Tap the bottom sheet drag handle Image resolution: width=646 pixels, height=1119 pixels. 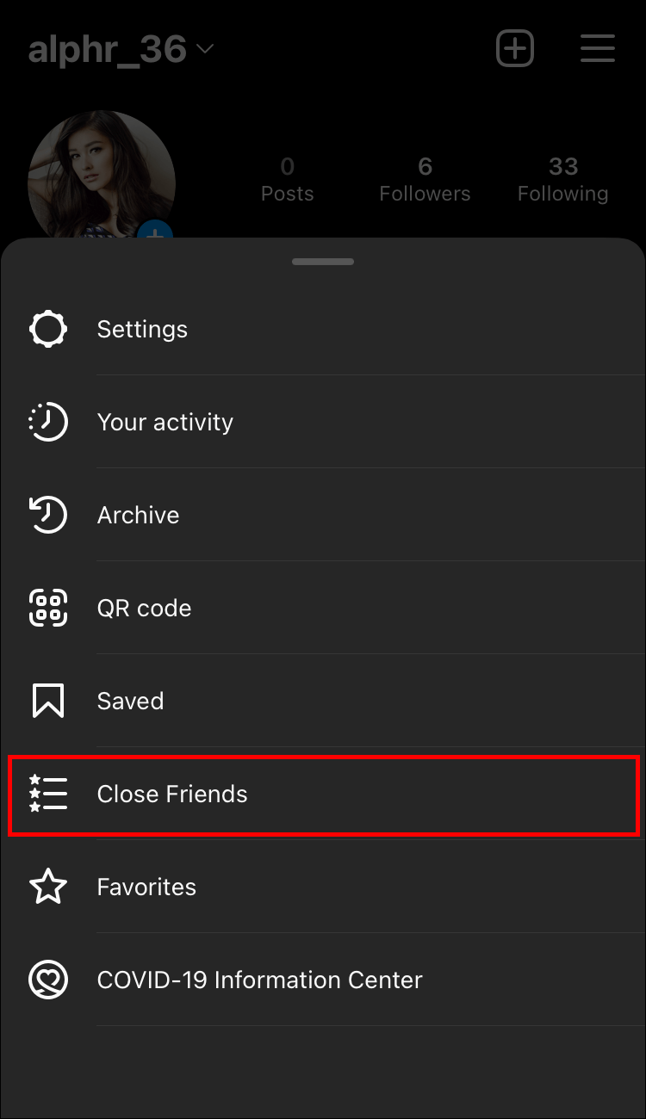pyautogui.click(x=323, y=262)
